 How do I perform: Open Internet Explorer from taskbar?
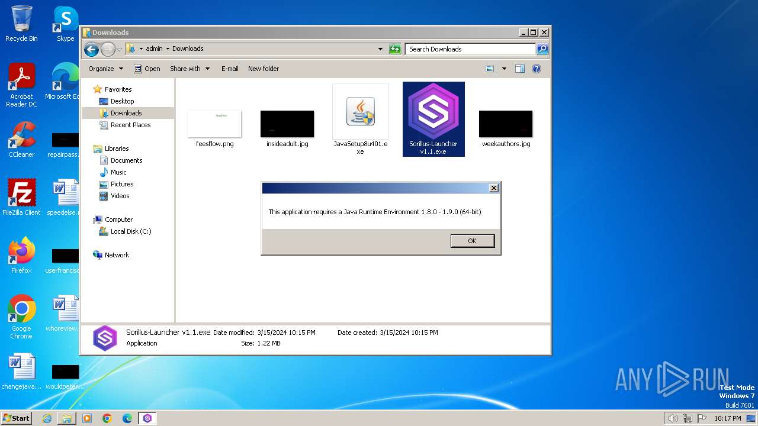47,418
